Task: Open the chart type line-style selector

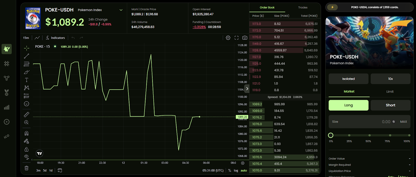Action: [37, 38]
